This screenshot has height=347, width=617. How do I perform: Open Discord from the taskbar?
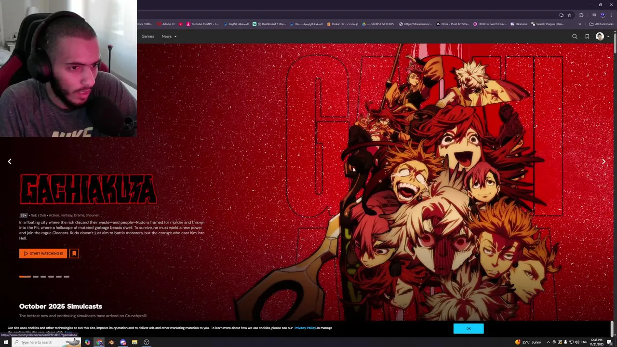123,342
